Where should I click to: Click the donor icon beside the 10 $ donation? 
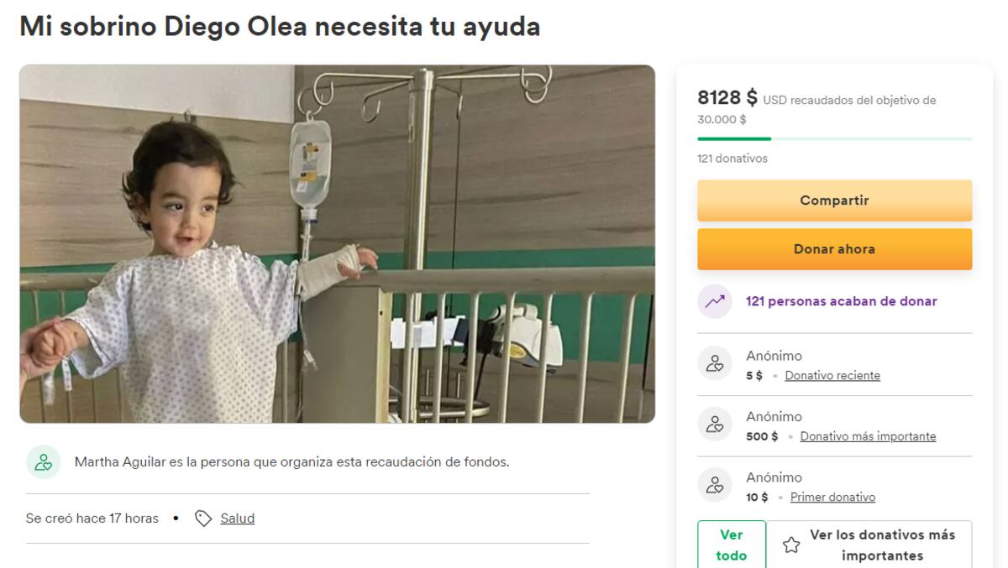click(x=715, y=485)
